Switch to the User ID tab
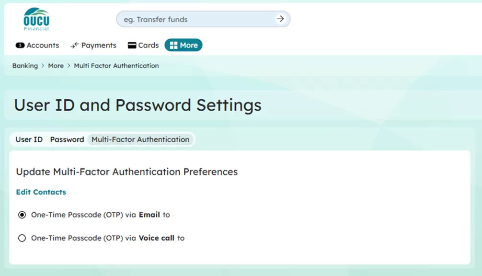The width and height of the screenshot is (482, 276). 29,139
